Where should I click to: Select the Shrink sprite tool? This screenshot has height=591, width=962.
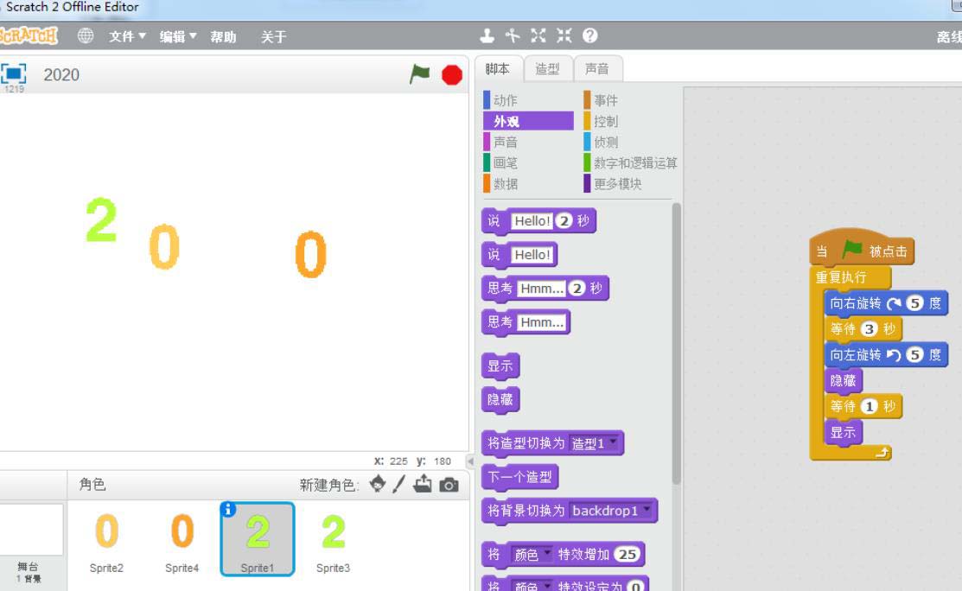(564, 35)
